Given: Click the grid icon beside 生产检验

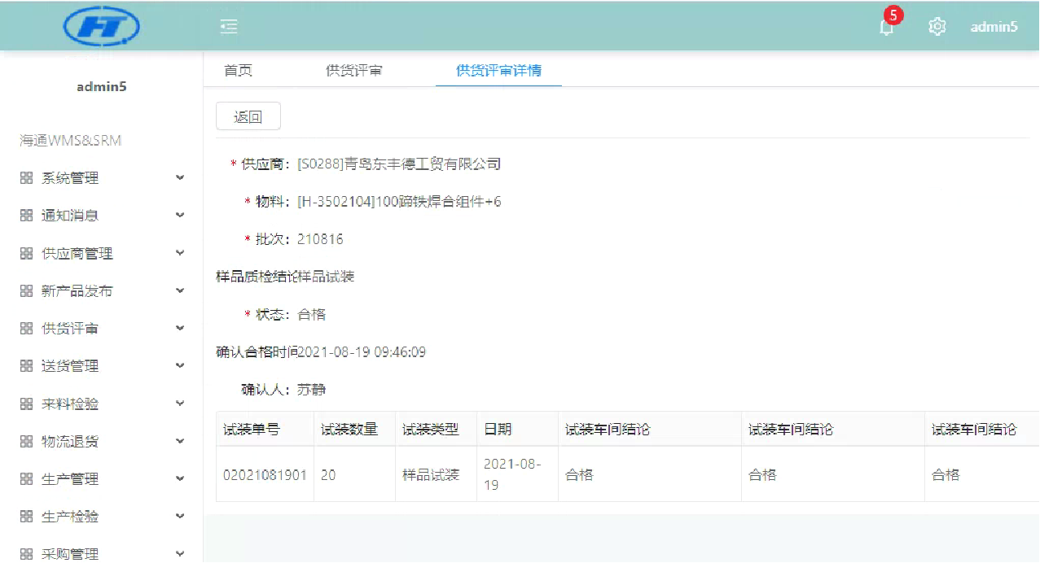Looking at the screenshot, I should (26, 517).
